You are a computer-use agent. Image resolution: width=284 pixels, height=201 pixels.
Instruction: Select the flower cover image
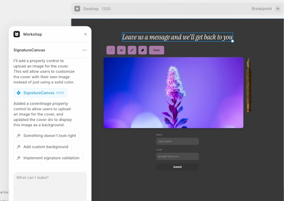pyautogui.click(x=174, y=93)
